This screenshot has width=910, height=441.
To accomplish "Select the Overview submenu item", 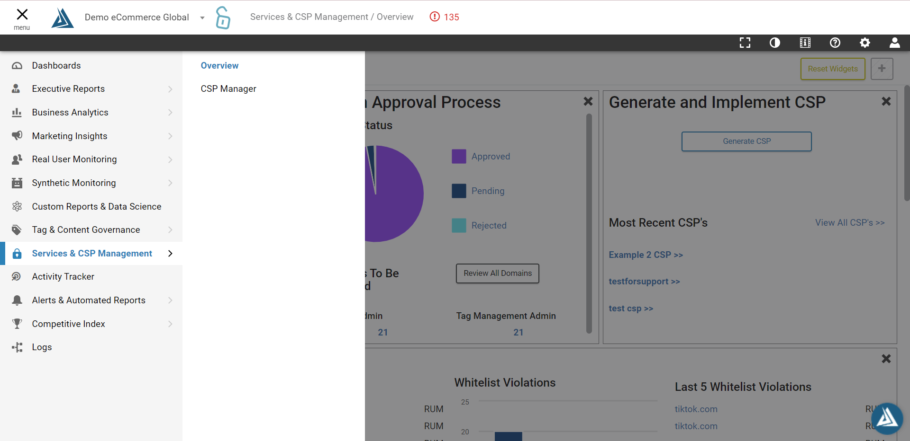I will coord(219,65).
